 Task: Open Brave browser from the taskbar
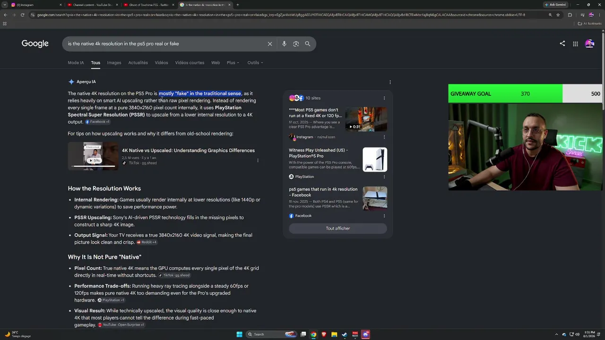tap(324, 334)
